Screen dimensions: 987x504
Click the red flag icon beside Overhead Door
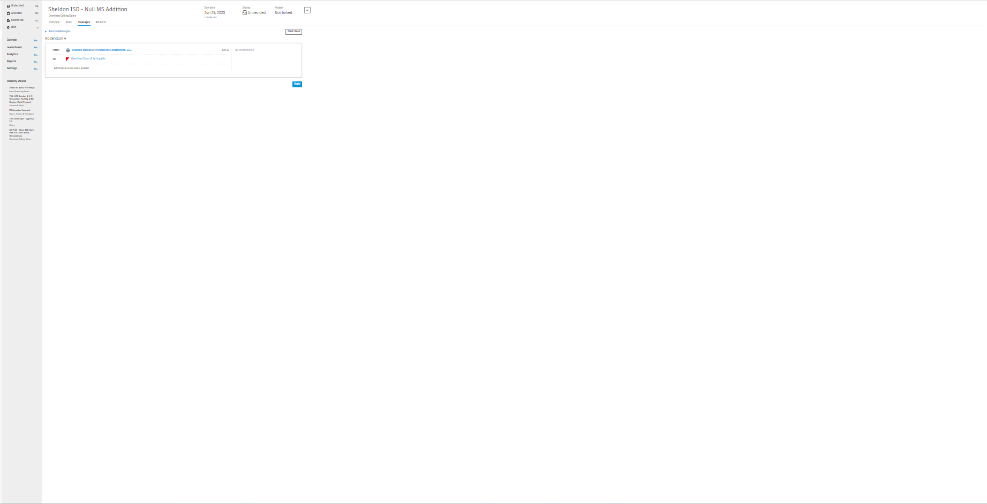pyautogui.click(x=66, y=59)
